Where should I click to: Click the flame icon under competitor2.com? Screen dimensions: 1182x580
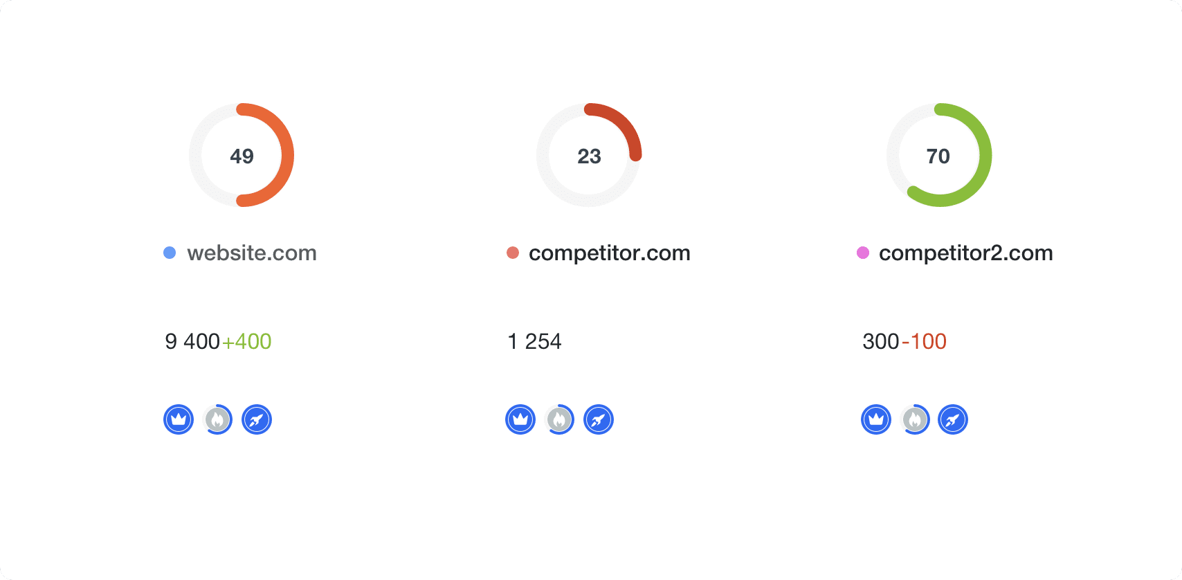pyautogui.click(x=915, y=419)
